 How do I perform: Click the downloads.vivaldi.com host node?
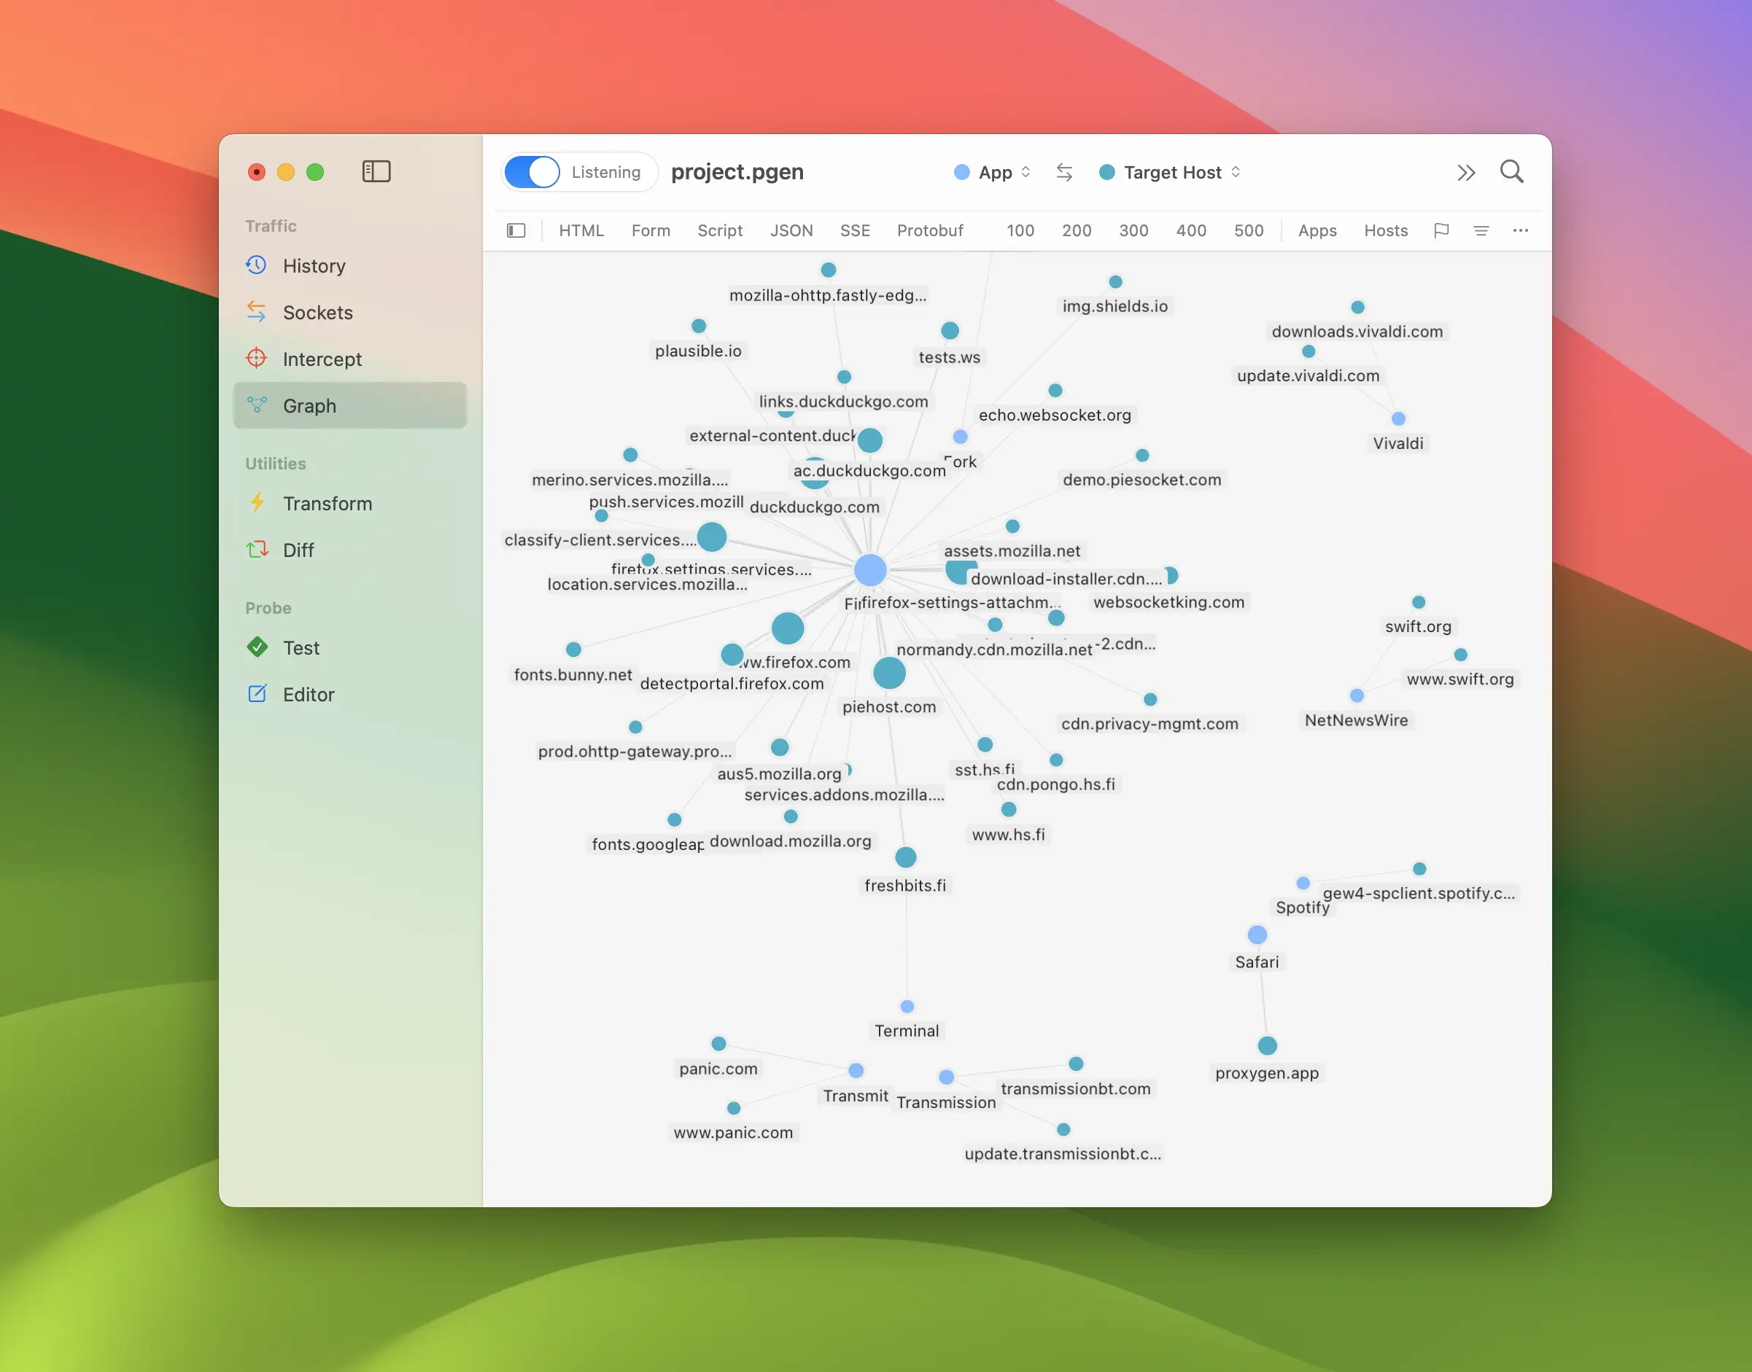coord(1357,308)
